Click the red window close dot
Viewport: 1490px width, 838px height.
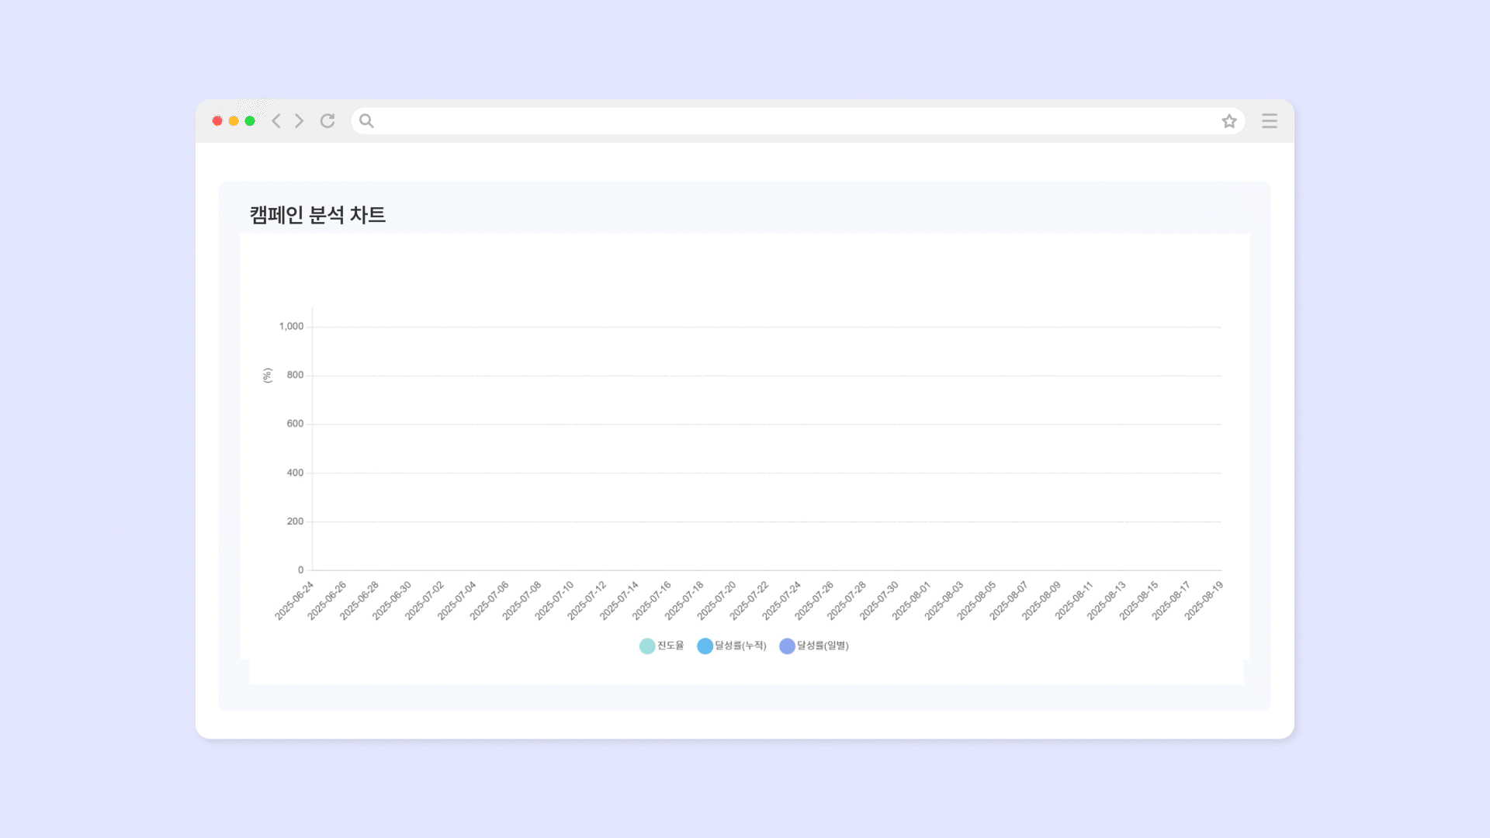click(217, 121)
